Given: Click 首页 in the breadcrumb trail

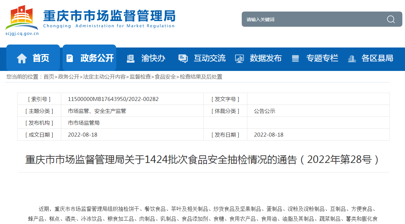Looking at the screenshot, I should tap(49, 77).
